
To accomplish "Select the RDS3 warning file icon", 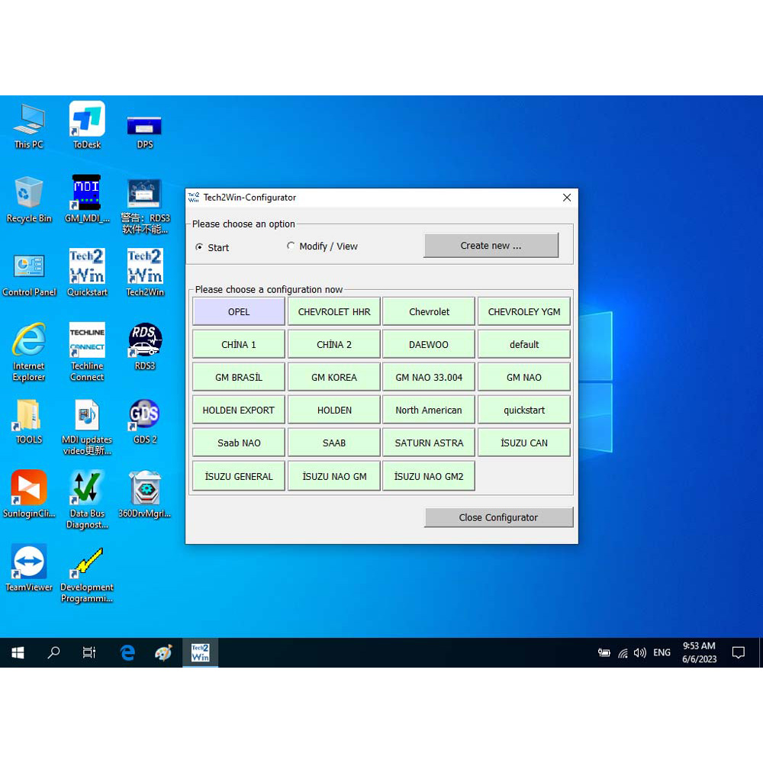I will pos(145,206).
